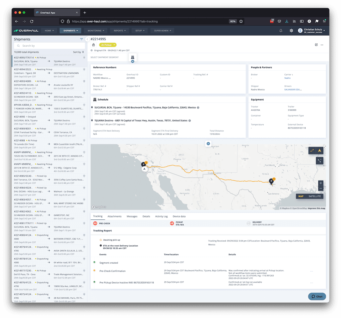Click the SALVADOR EDU driver link

pyautogui.click(x=293, y=90)
